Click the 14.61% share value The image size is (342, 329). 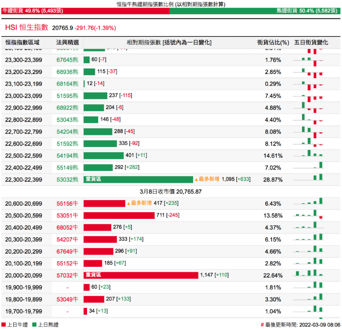tap(273, 156)
